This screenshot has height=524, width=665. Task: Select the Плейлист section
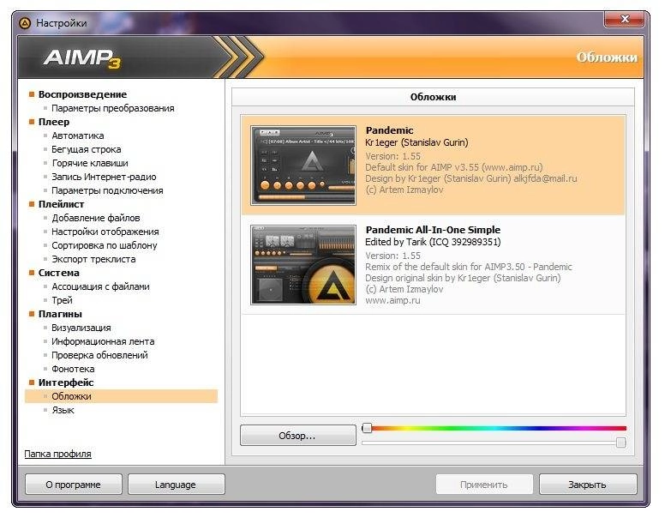tap(61, 204)
